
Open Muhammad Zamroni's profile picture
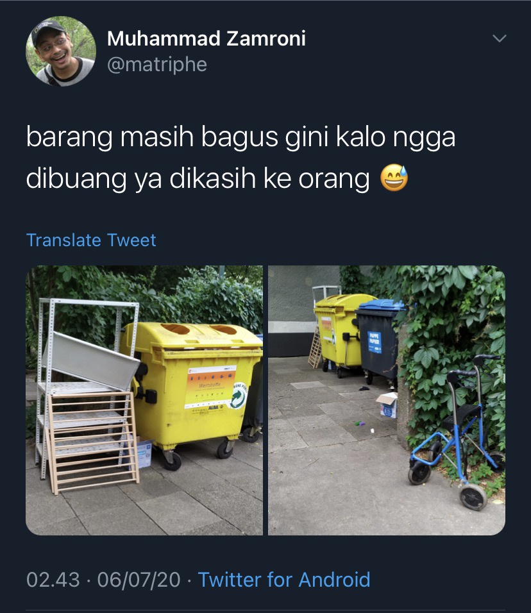point(61,51)
